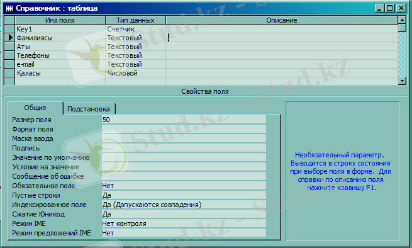The height and width of the screenshot is (248, 412).
Task: Select the current row marker arrow beside Фамилиясы
Action: click(9, 38)
